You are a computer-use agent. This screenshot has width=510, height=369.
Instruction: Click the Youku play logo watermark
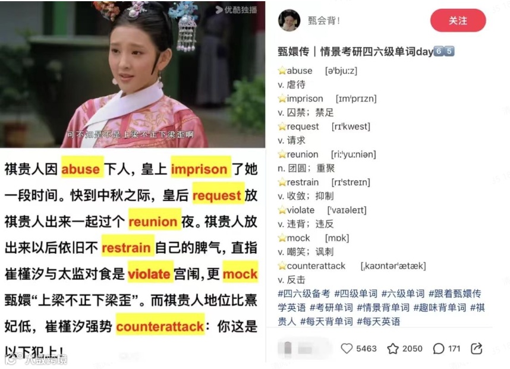pos(219,10)
